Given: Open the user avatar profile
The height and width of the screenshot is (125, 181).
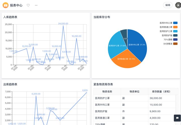Looking at the screenshot, I should [178, 5].
